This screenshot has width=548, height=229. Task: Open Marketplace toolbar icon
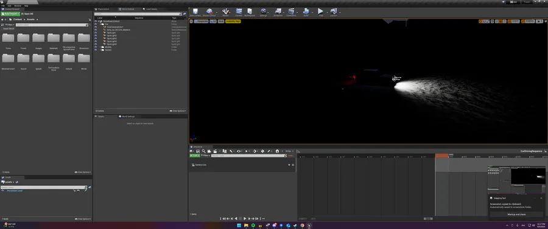(x=250, y=12)
